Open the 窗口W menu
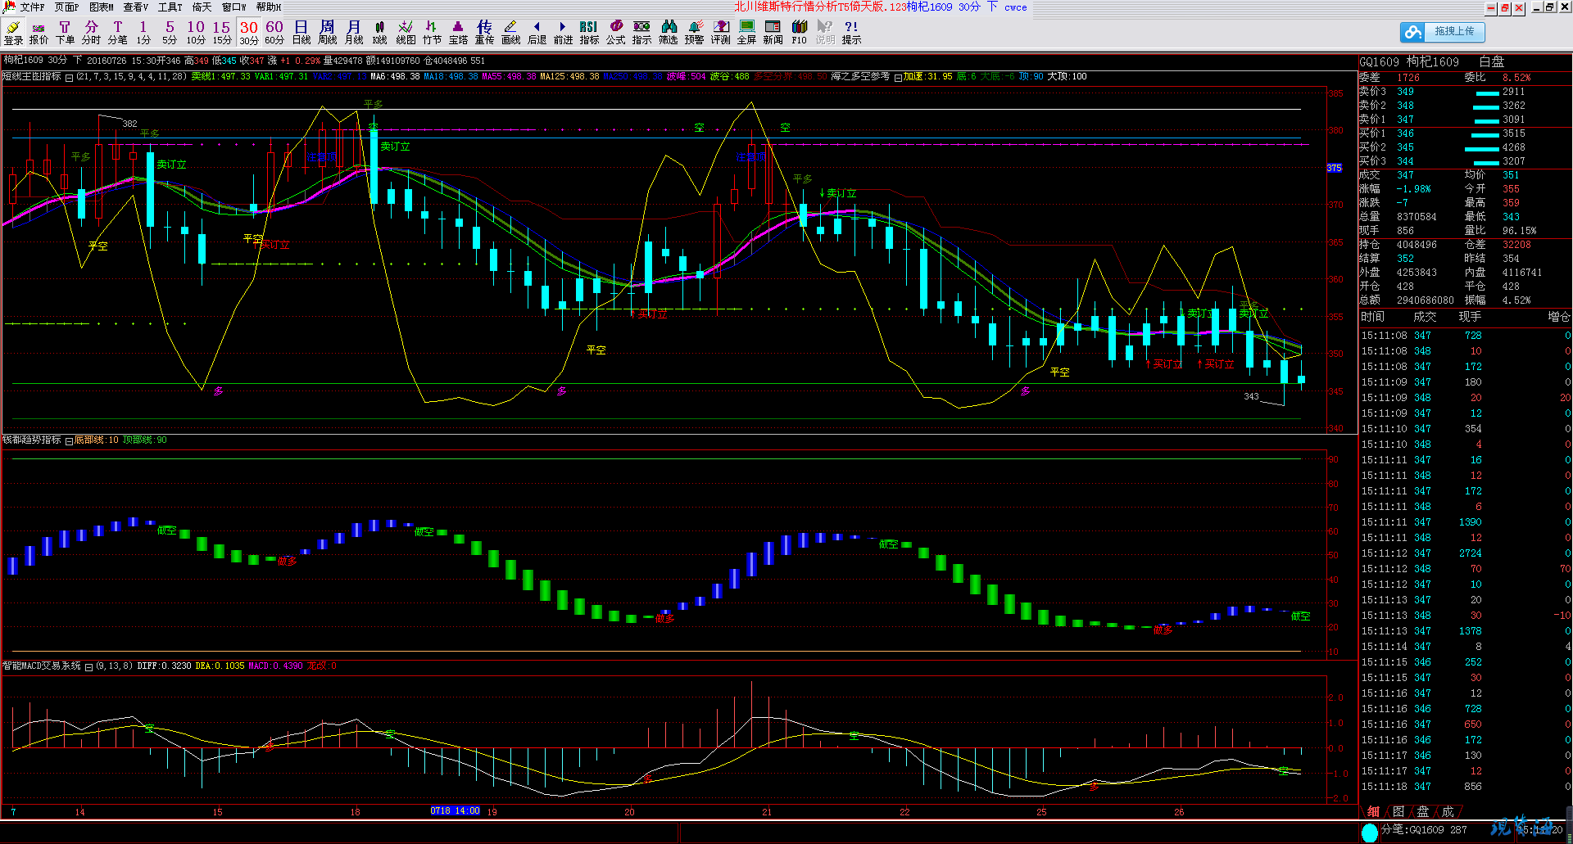Image resolution: width=1573 pixels, height=844 pixels. [x=234, y=7]
